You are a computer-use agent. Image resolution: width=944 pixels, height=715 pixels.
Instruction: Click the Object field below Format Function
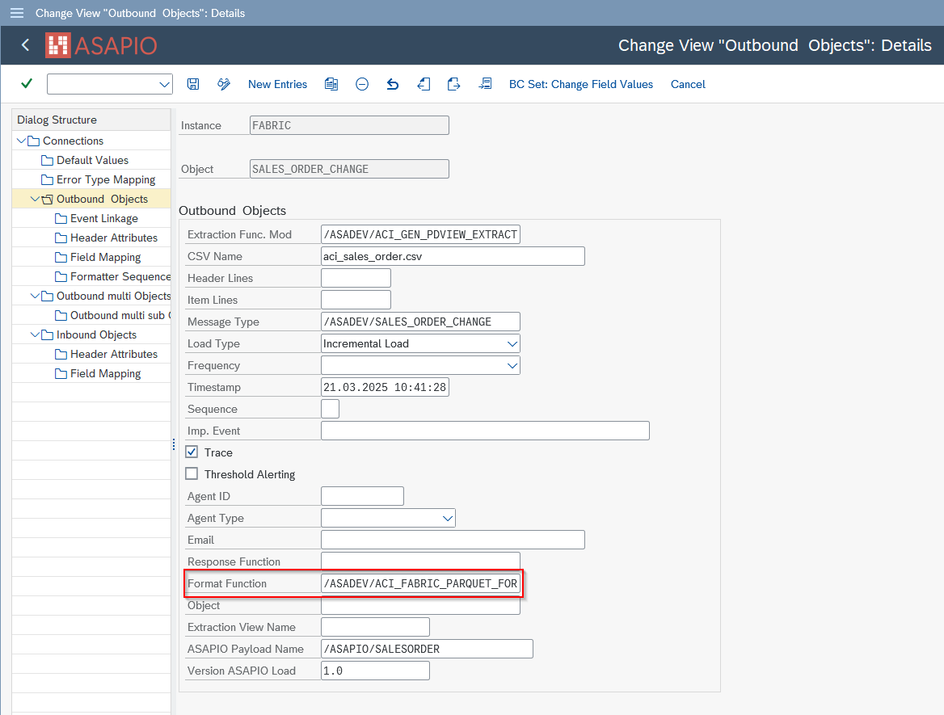tap(420, 605)
